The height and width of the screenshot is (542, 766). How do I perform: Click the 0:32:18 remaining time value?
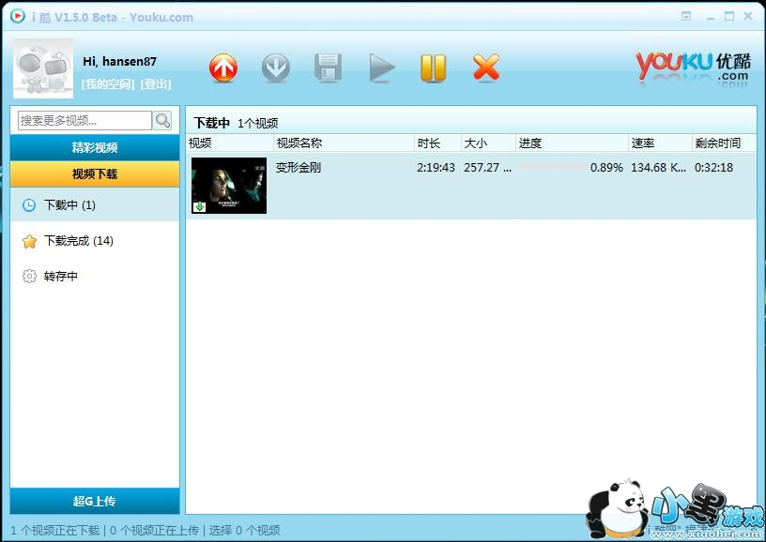point(713,167)
